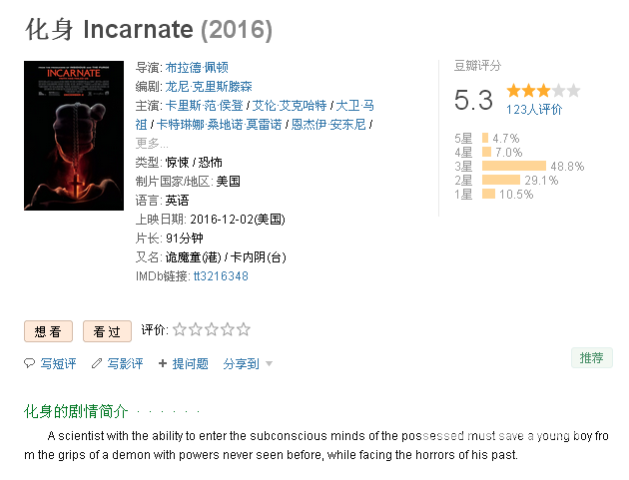
Task: Click the speech bubble icon for 写短评
Action: coord(29,363)
